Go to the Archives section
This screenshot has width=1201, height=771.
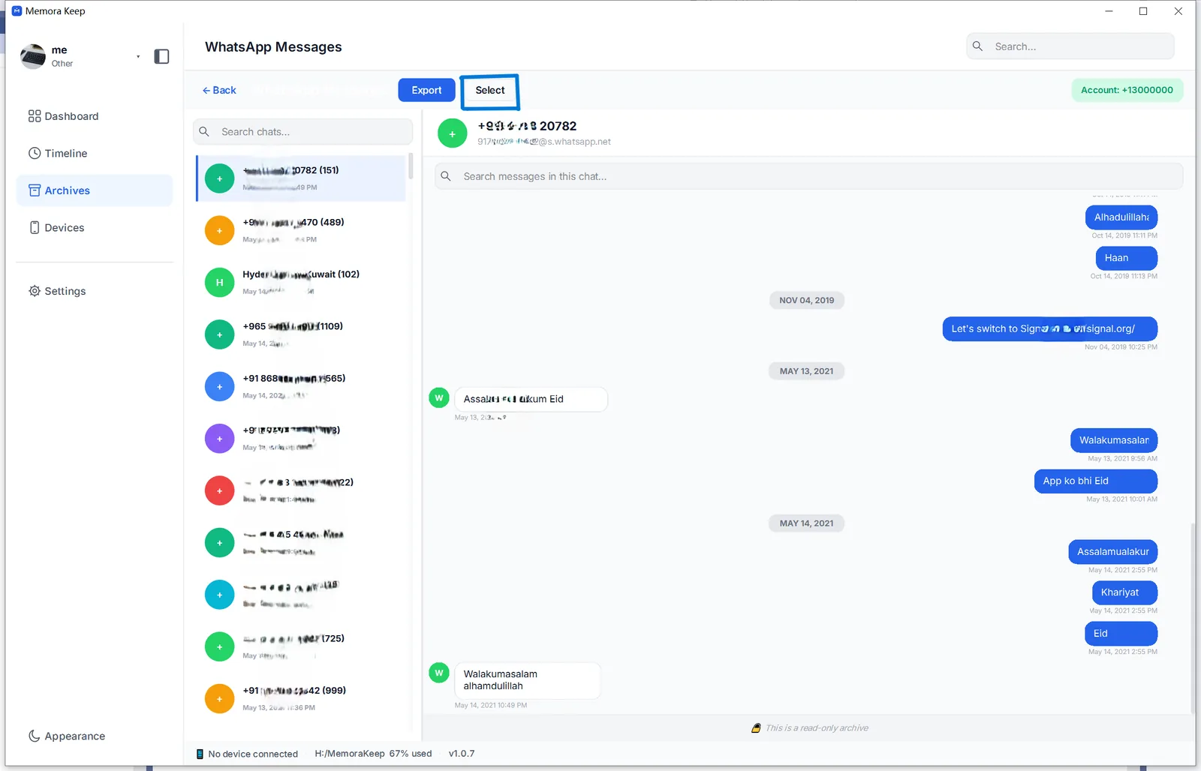click(x=95, y=190)
